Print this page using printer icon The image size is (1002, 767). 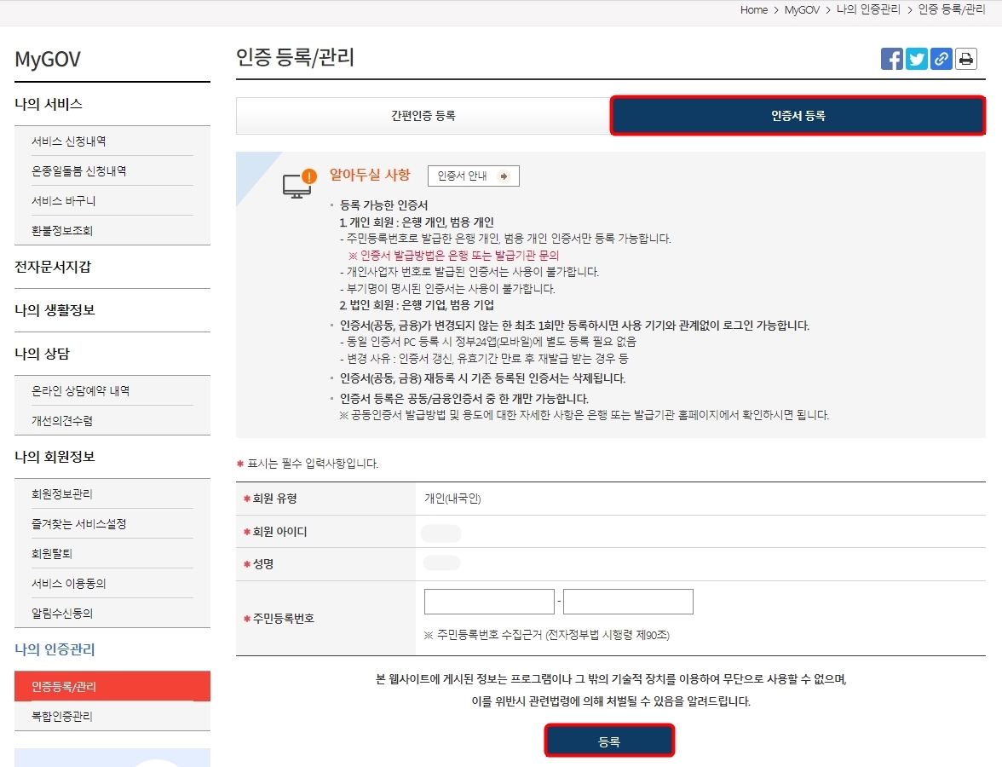click(965, 58)
